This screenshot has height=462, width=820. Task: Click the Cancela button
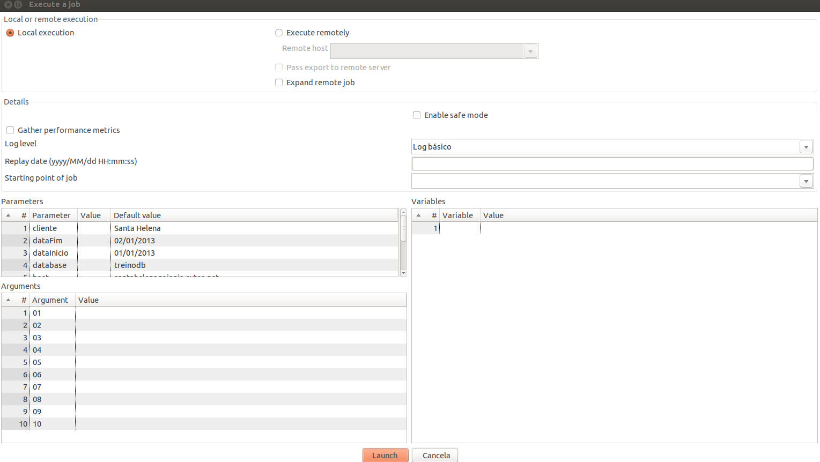(435, 455)
